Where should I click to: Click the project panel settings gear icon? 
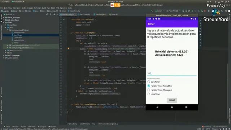(x=54, y=14)
